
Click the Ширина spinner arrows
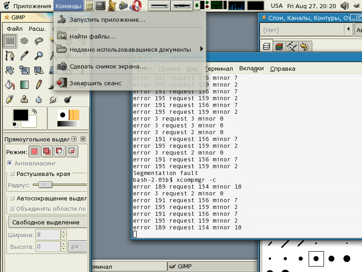click(64, 234)
